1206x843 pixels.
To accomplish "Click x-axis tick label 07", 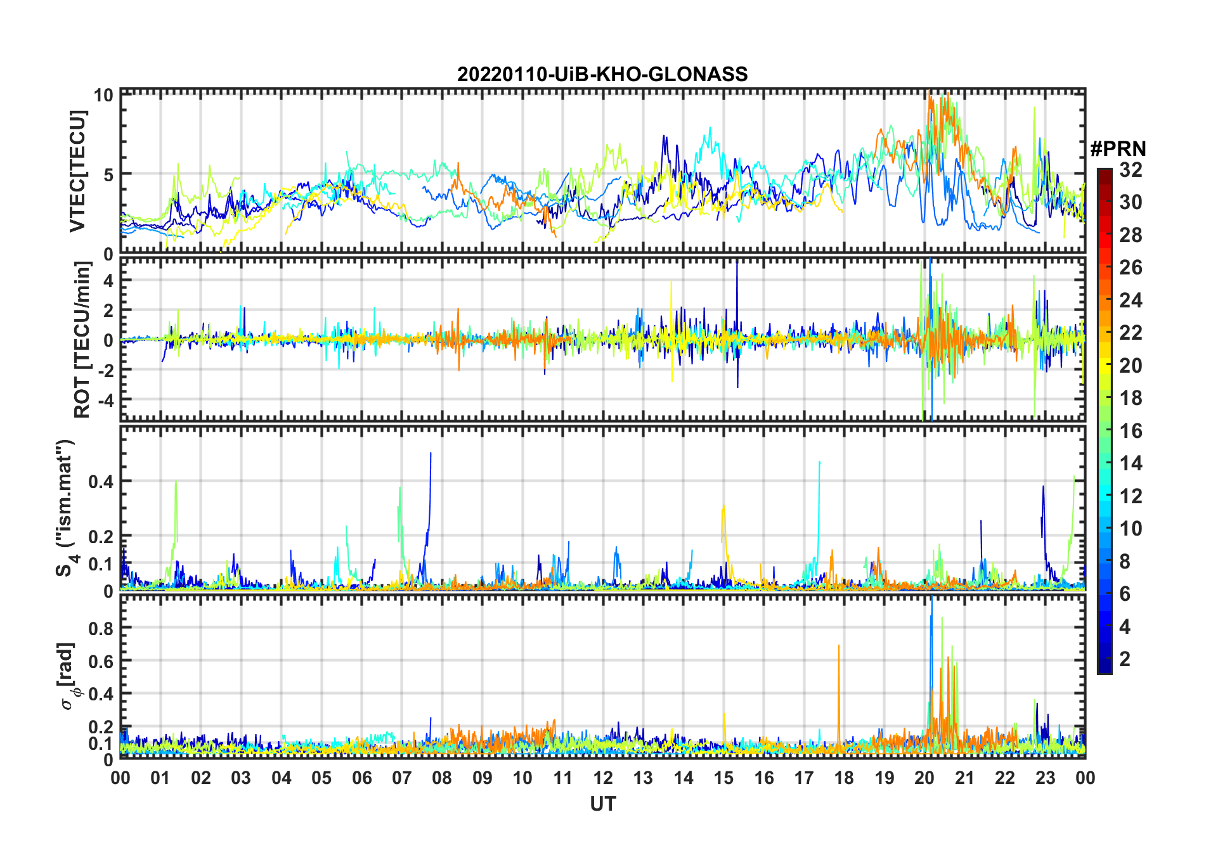I will 402,778.
